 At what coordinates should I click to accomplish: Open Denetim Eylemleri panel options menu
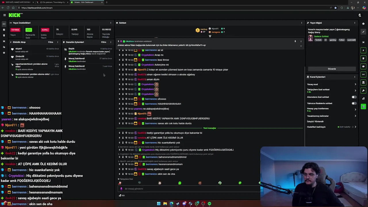[x=111, y=42]
